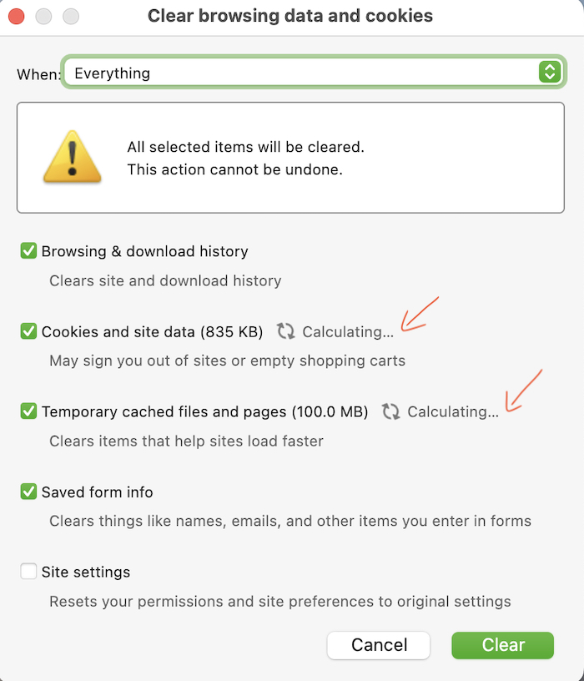Click the Site settings label text
584x681 pixels.
[x=86, y=572]
